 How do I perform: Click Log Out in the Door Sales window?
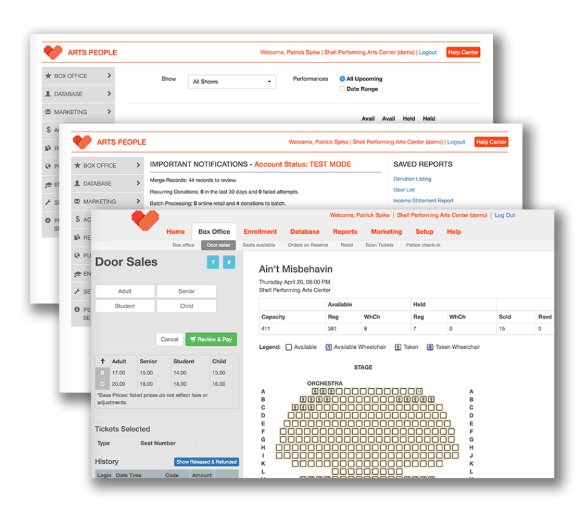tap(505, 215)
